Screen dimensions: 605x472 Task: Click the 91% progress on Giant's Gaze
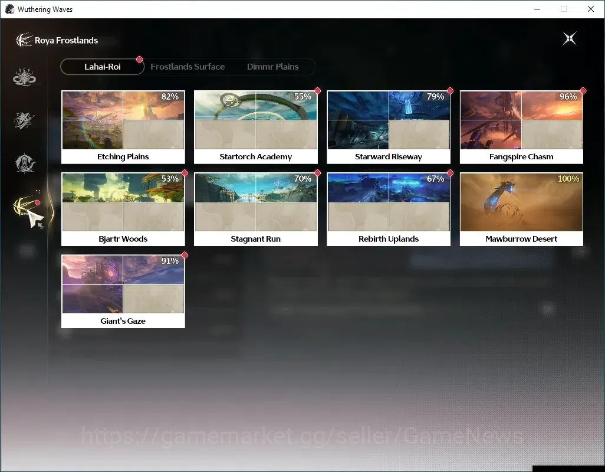click(170, 261)
